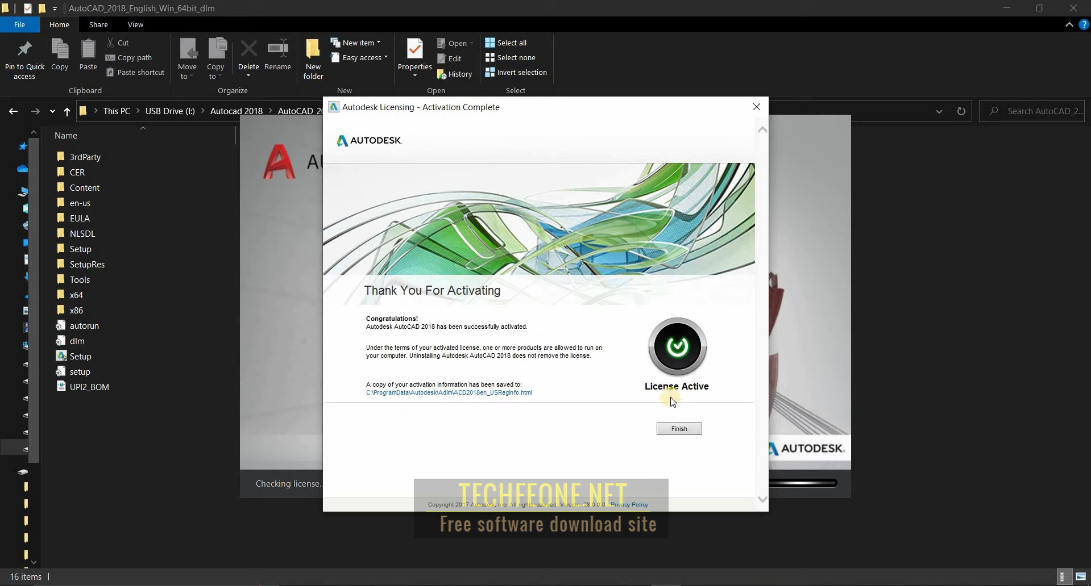The image size is (1091, 586).
Task: Open the Privacy Policy link
Action: [629, 504]
